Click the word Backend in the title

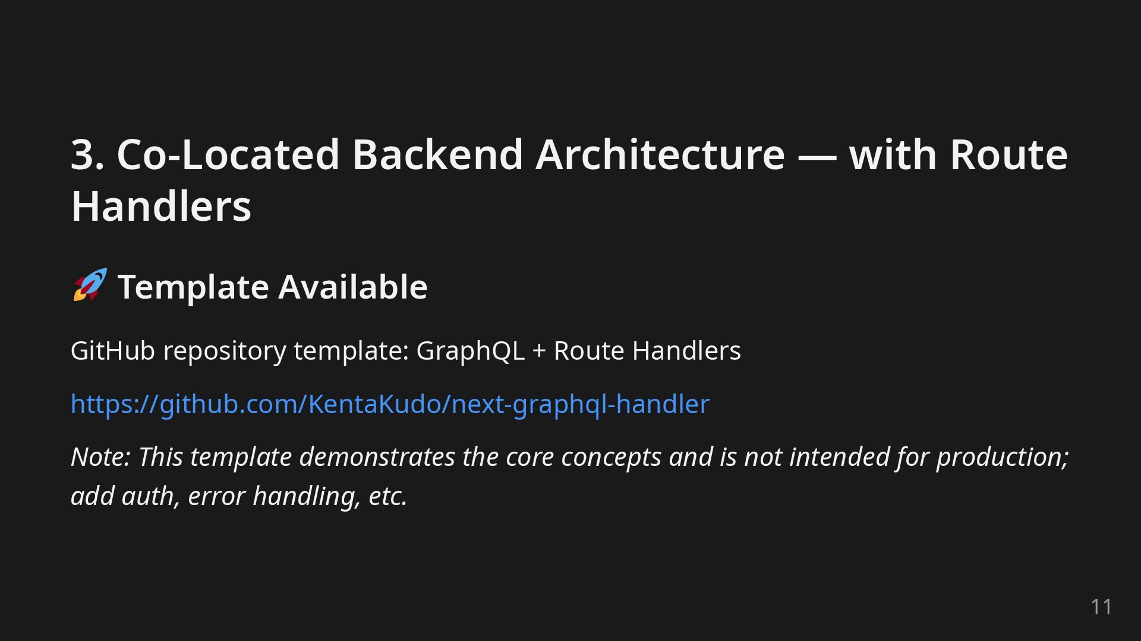(437, 154)
